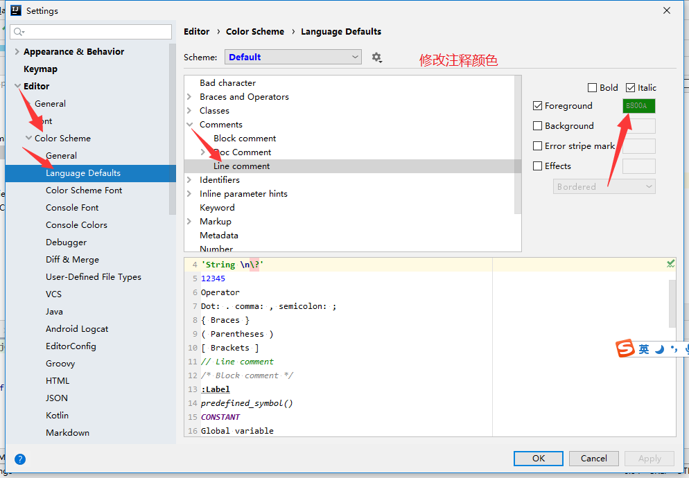The width and height of the screenshot is (689, 478).
Task: Select Block comment in the list
Action: (245, 139)
